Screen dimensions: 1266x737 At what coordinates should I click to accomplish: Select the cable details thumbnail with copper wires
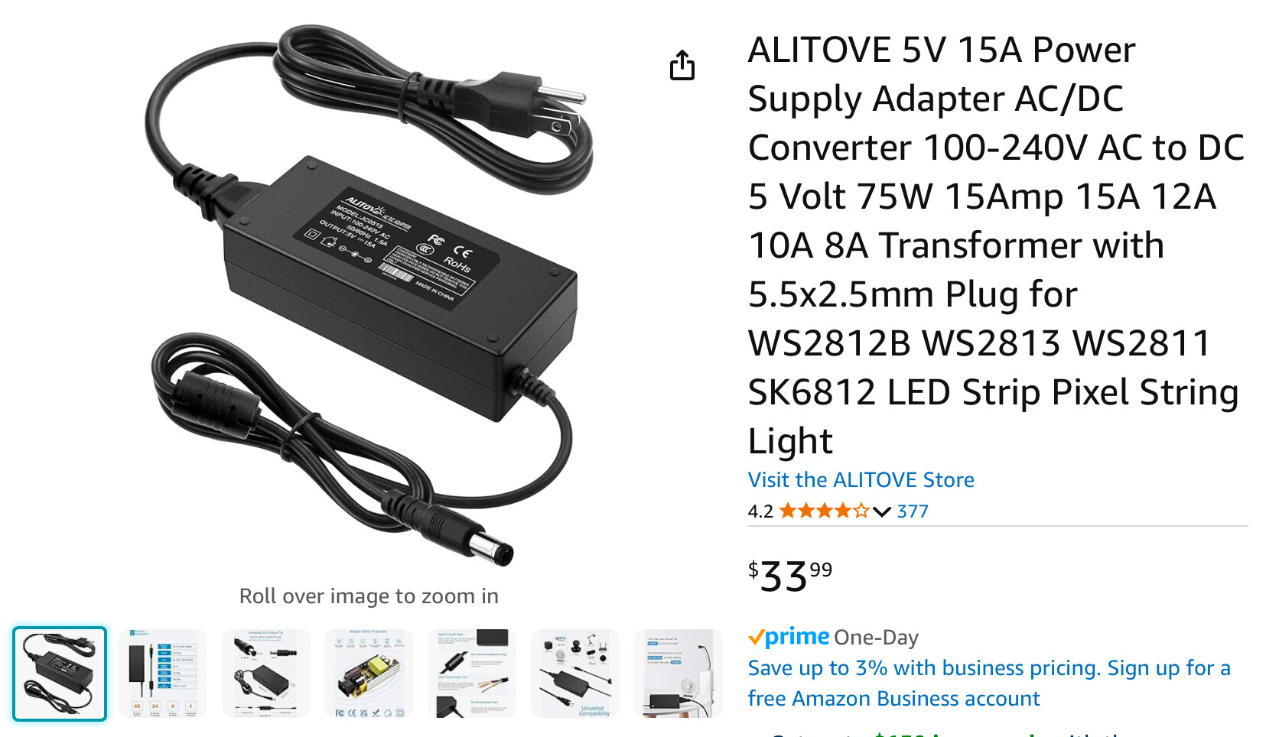472,674
